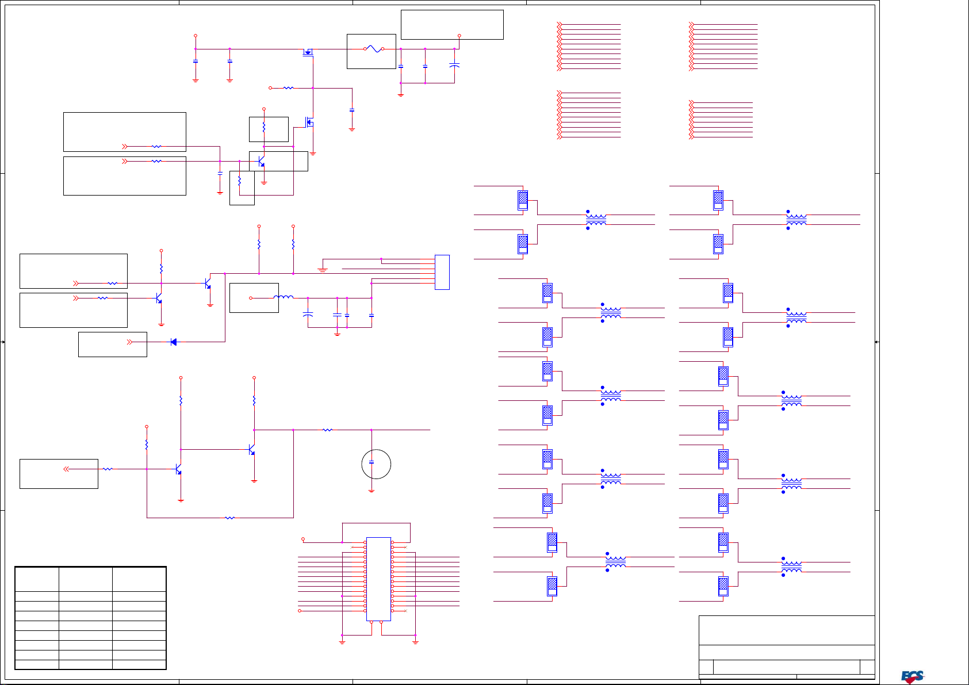This screenshot has width=969, height=685.
Task: Click the input port feeding the diode
Action: (129, 342)
